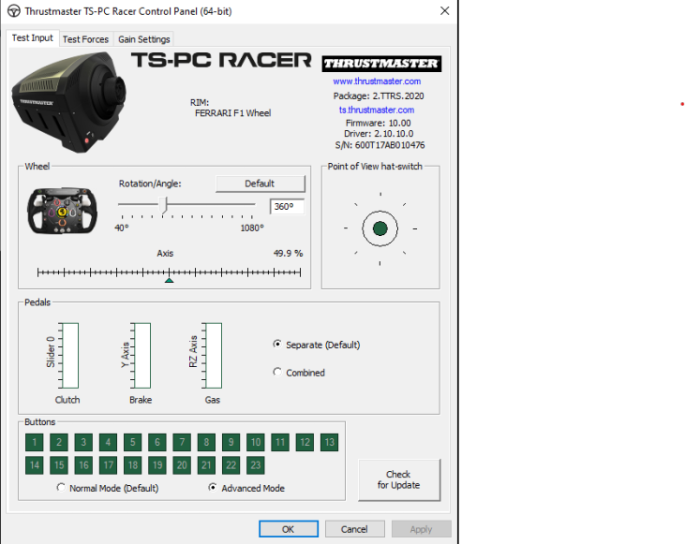685x544 pixels.
Task: Close the control panel window
Action: [x=445, y=11]
